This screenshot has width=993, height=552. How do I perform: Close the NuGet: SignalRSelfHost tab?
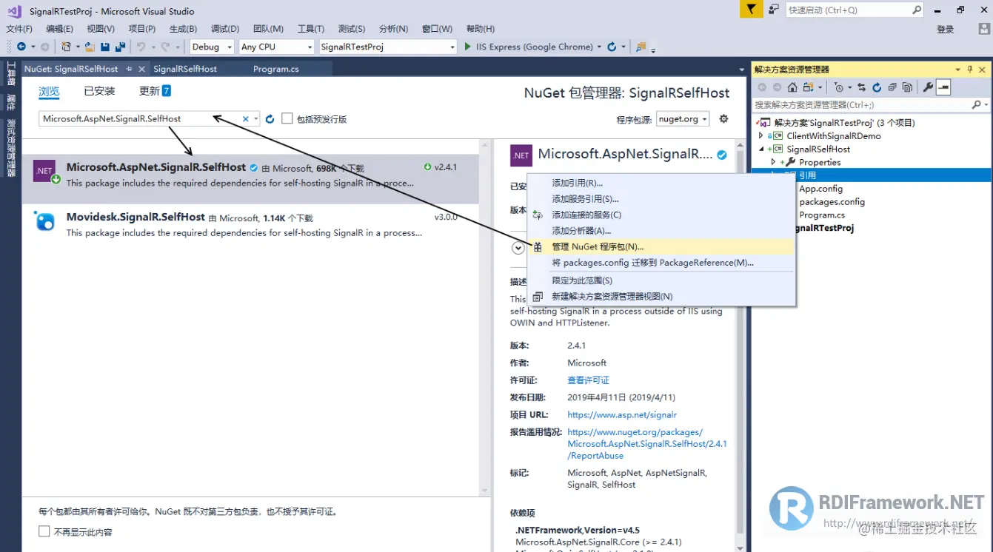tap(142, 69)
